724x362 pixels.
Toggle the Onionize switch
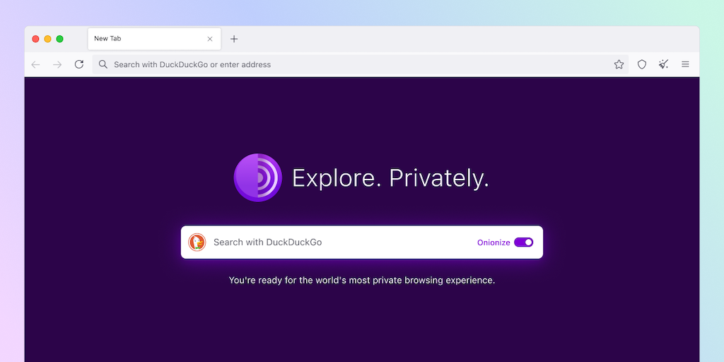tap(524, 243)
